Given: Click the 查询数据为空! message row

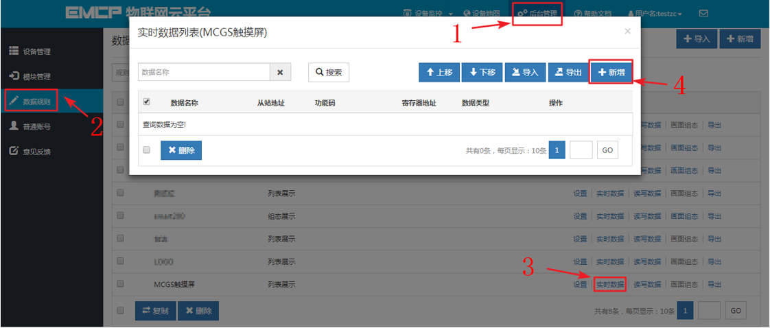Looking at the screenshot, I should click(385, 125).
